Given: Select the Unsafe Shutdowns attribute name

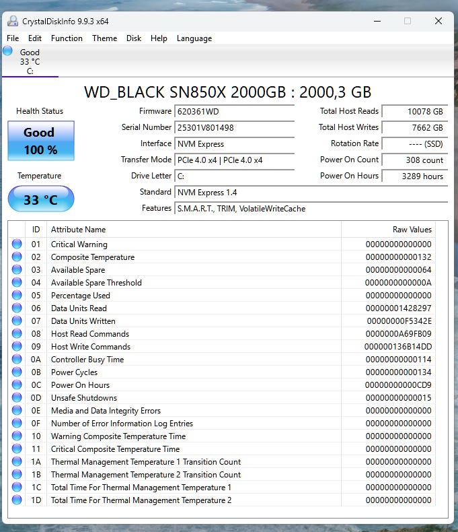Looking at the screenshot, I should click(x=84, y=397).
